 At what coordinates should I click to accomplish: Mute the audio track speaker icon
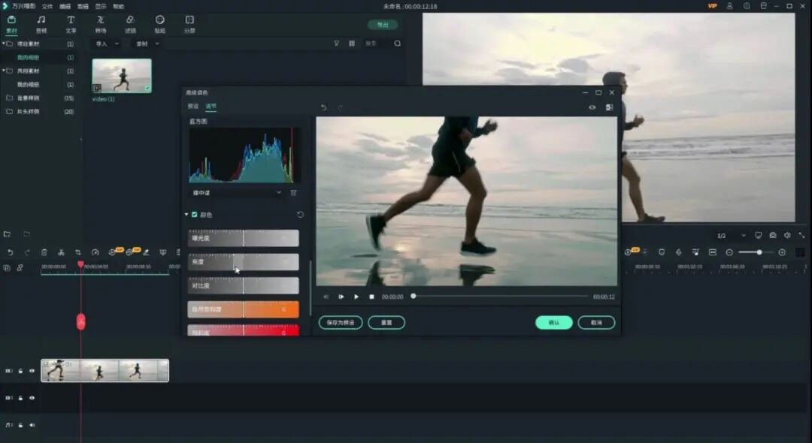pos(32,425)
